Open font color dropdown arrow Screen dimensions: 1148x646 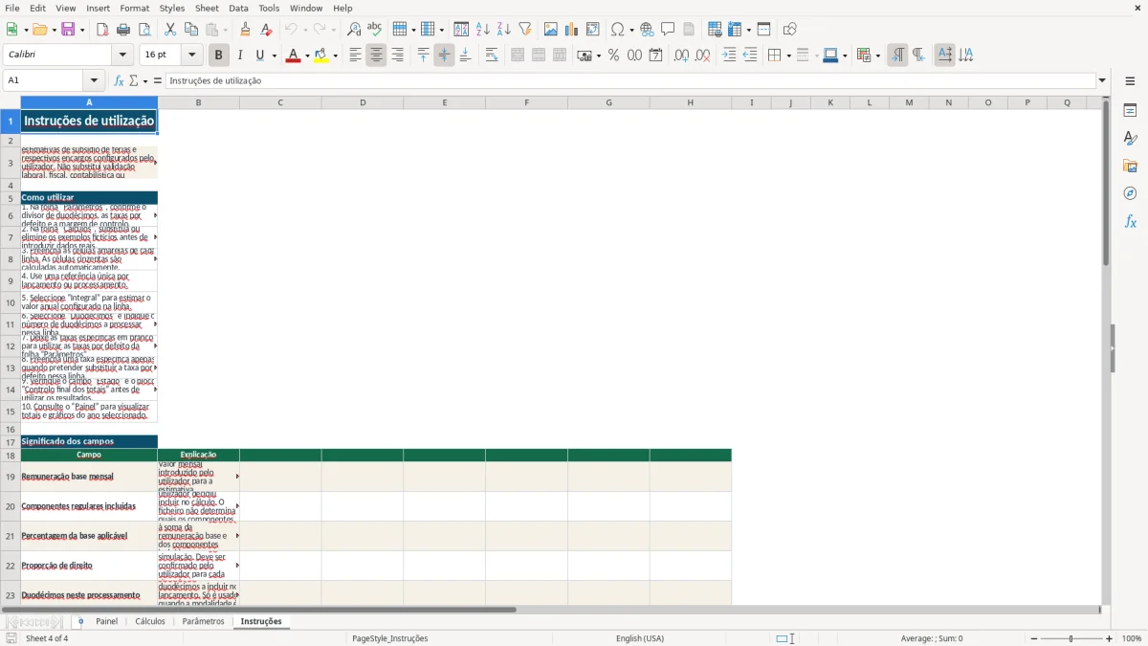(x=306, y=56)
